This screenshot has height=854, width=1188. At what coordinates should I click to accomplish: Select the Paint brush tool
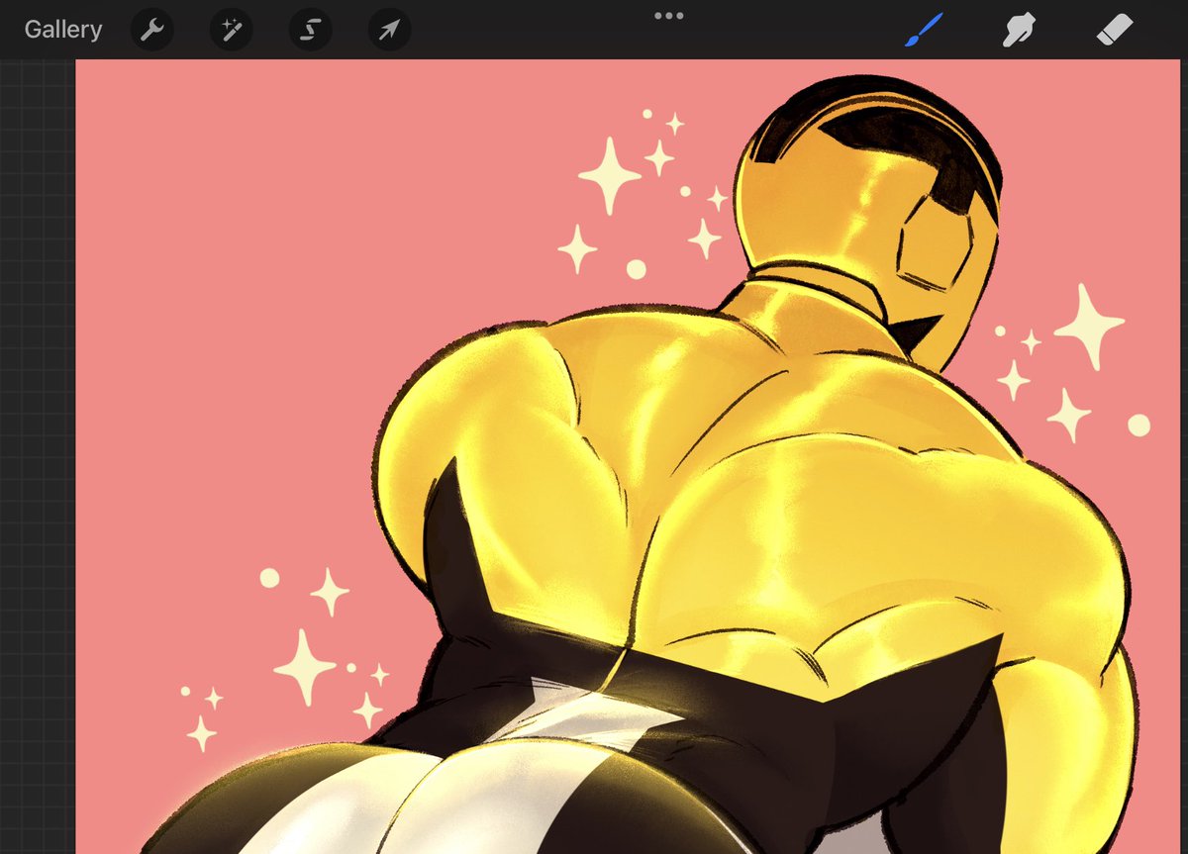pos(925,30)
